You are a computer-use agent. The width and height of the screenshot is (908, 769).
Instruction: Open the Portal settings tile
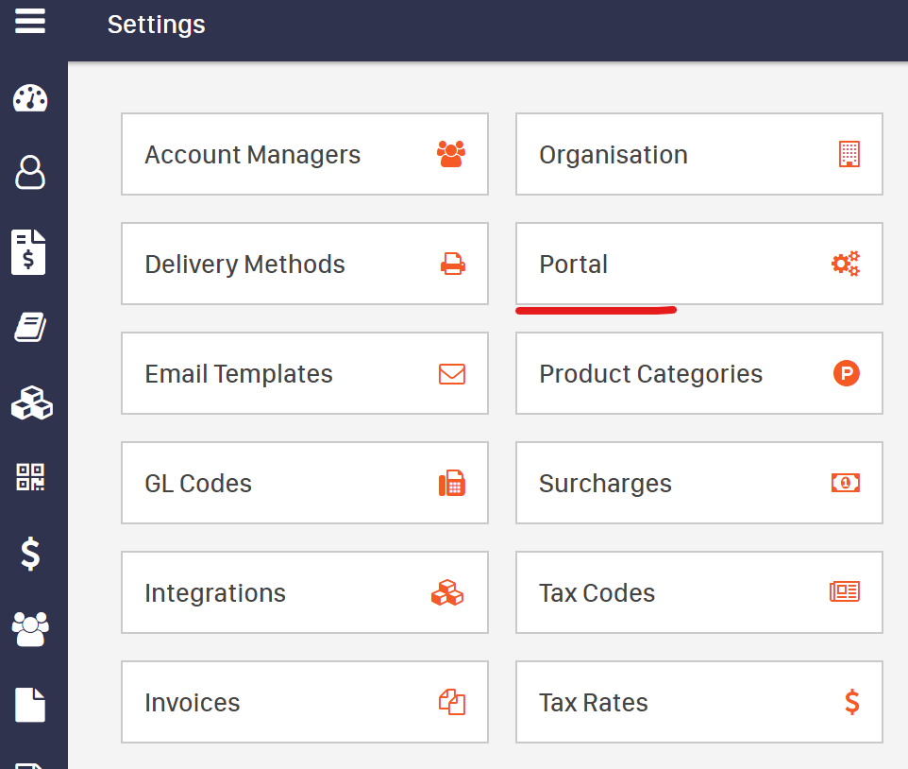698,264
